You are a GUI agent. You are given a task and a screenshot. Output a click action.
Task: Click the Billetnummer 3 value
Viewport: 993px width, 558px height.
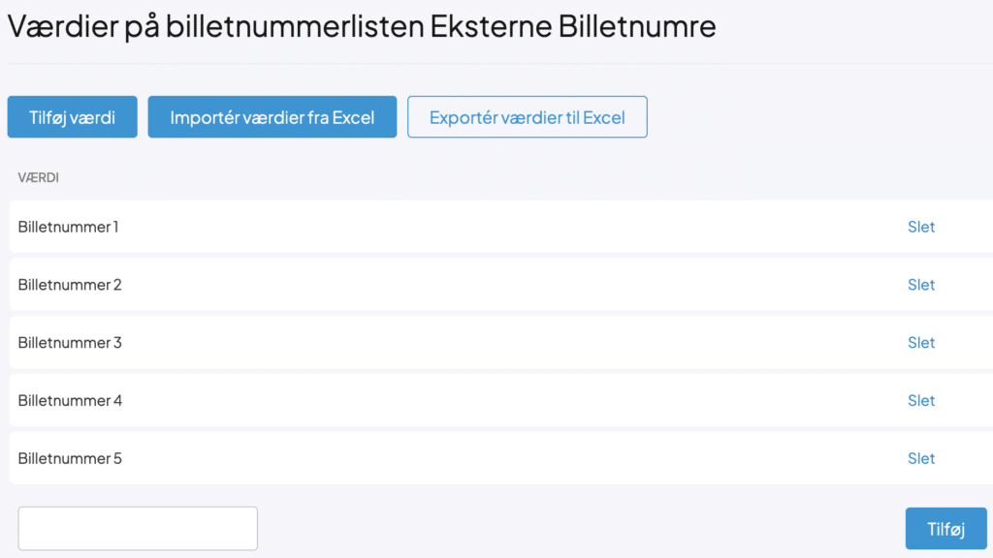70,343
